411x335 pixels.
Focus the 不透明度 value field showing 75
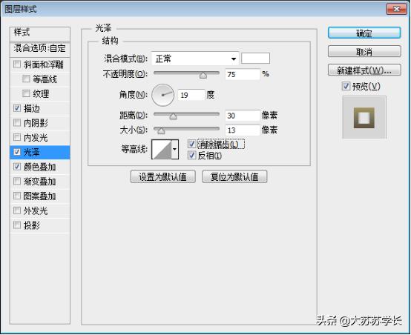(243, 74)
